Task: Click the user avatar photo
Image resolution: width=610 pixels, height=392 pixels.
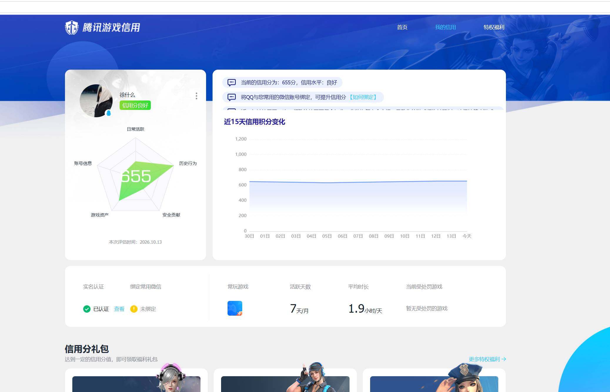Action: (96, 101)
